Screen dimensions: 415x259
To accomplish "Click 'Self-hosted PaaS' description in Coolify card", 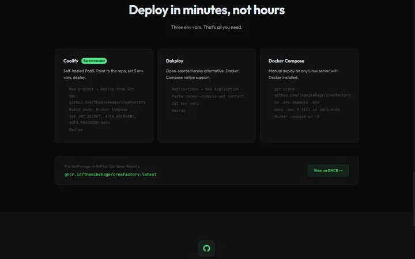I will pos(103,74).
